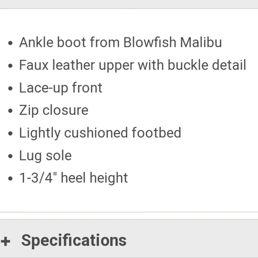
Task: Expand the Specifications section heading
Action: click(74, 241)
